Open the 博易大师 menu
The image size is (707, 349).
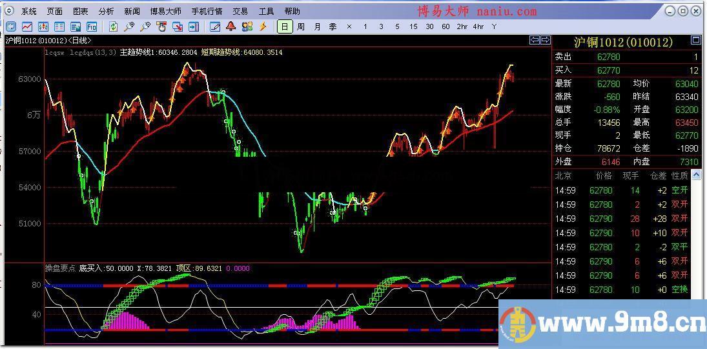click(x=165, y=11)
